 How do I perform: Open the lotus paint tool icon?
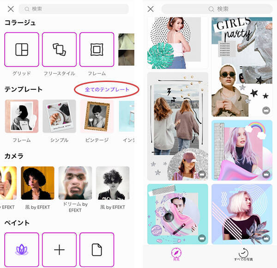(22, 250)
